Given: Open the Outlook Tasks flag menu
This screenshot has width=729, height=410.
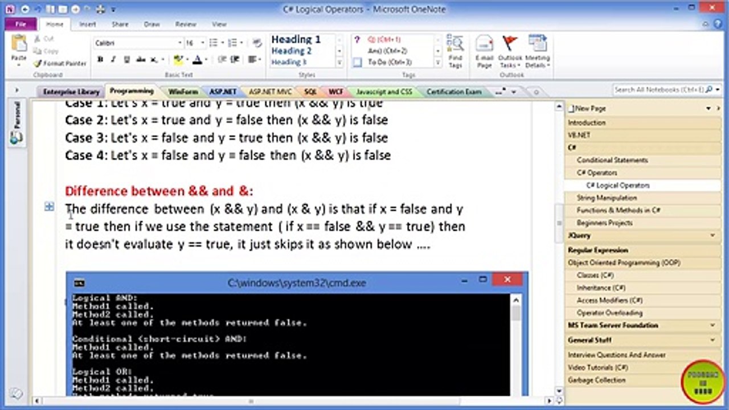Looking at the screenshot, I should pyautogui.click(x=510, y=51).
